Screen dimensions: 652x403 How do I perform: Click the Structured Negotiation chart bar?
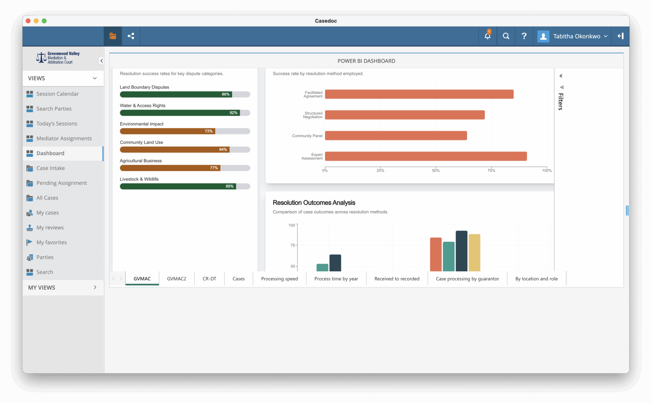(405, 115)
